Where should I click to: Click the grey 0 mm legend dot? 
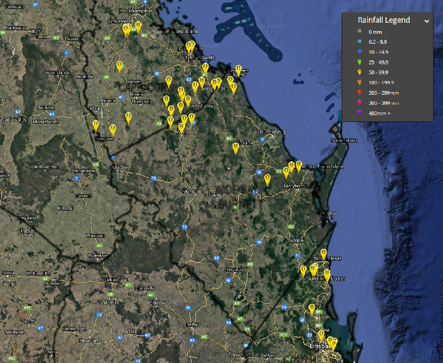tap(359, 31)
